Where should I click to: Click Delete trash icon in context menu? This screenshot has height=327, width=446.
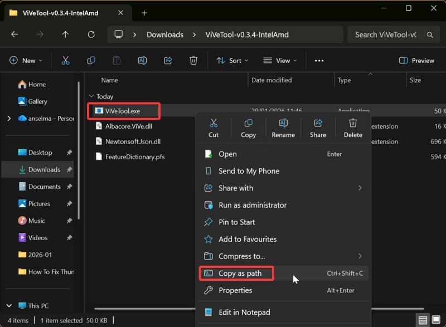(x=353, y=128)
